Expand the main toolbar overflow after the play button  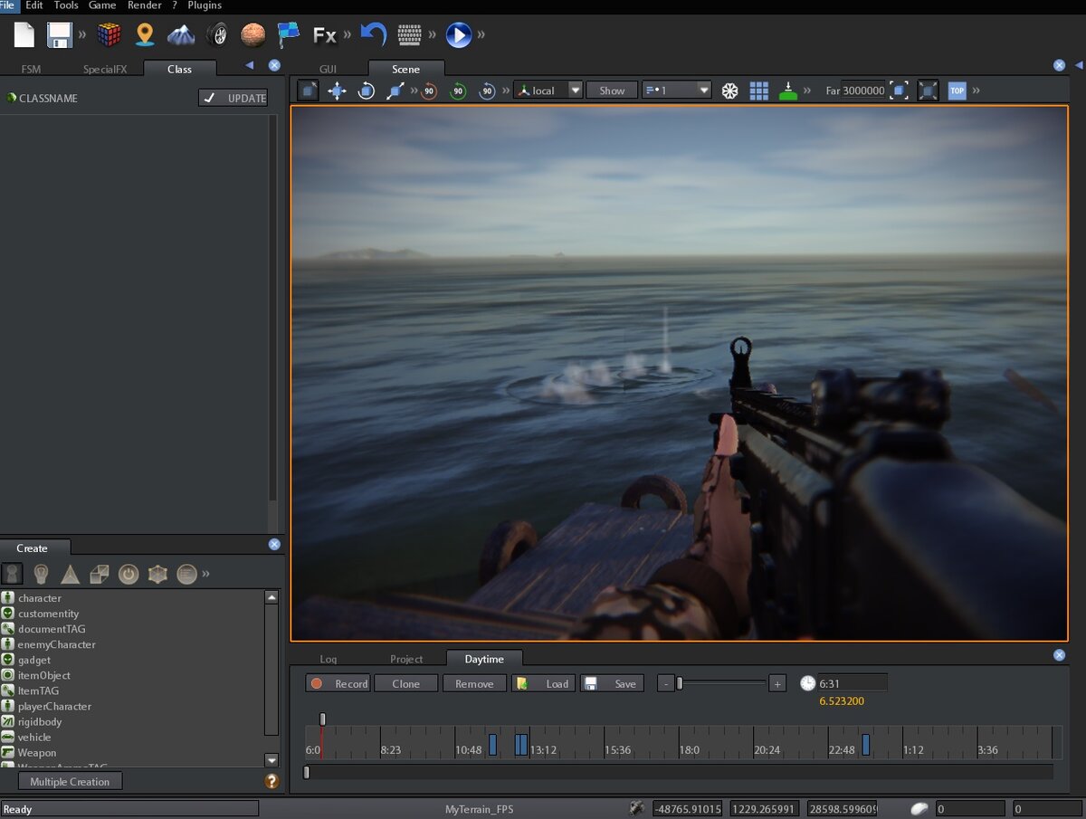click(481, 35)
